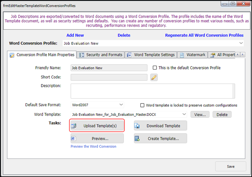Click the Preview the Word Conversion link
252x177 pixels.
pos(93,146)
